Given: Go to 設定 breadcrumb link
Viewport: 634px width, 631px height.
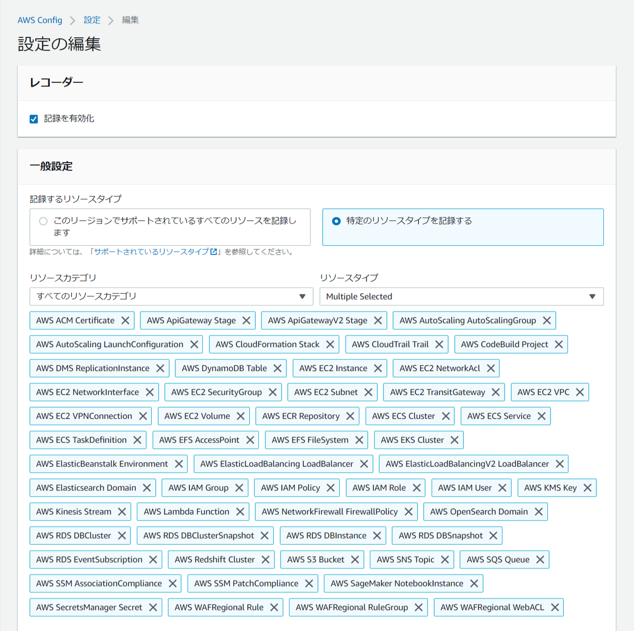Looking at the screenshot, I should click(92, 20).
